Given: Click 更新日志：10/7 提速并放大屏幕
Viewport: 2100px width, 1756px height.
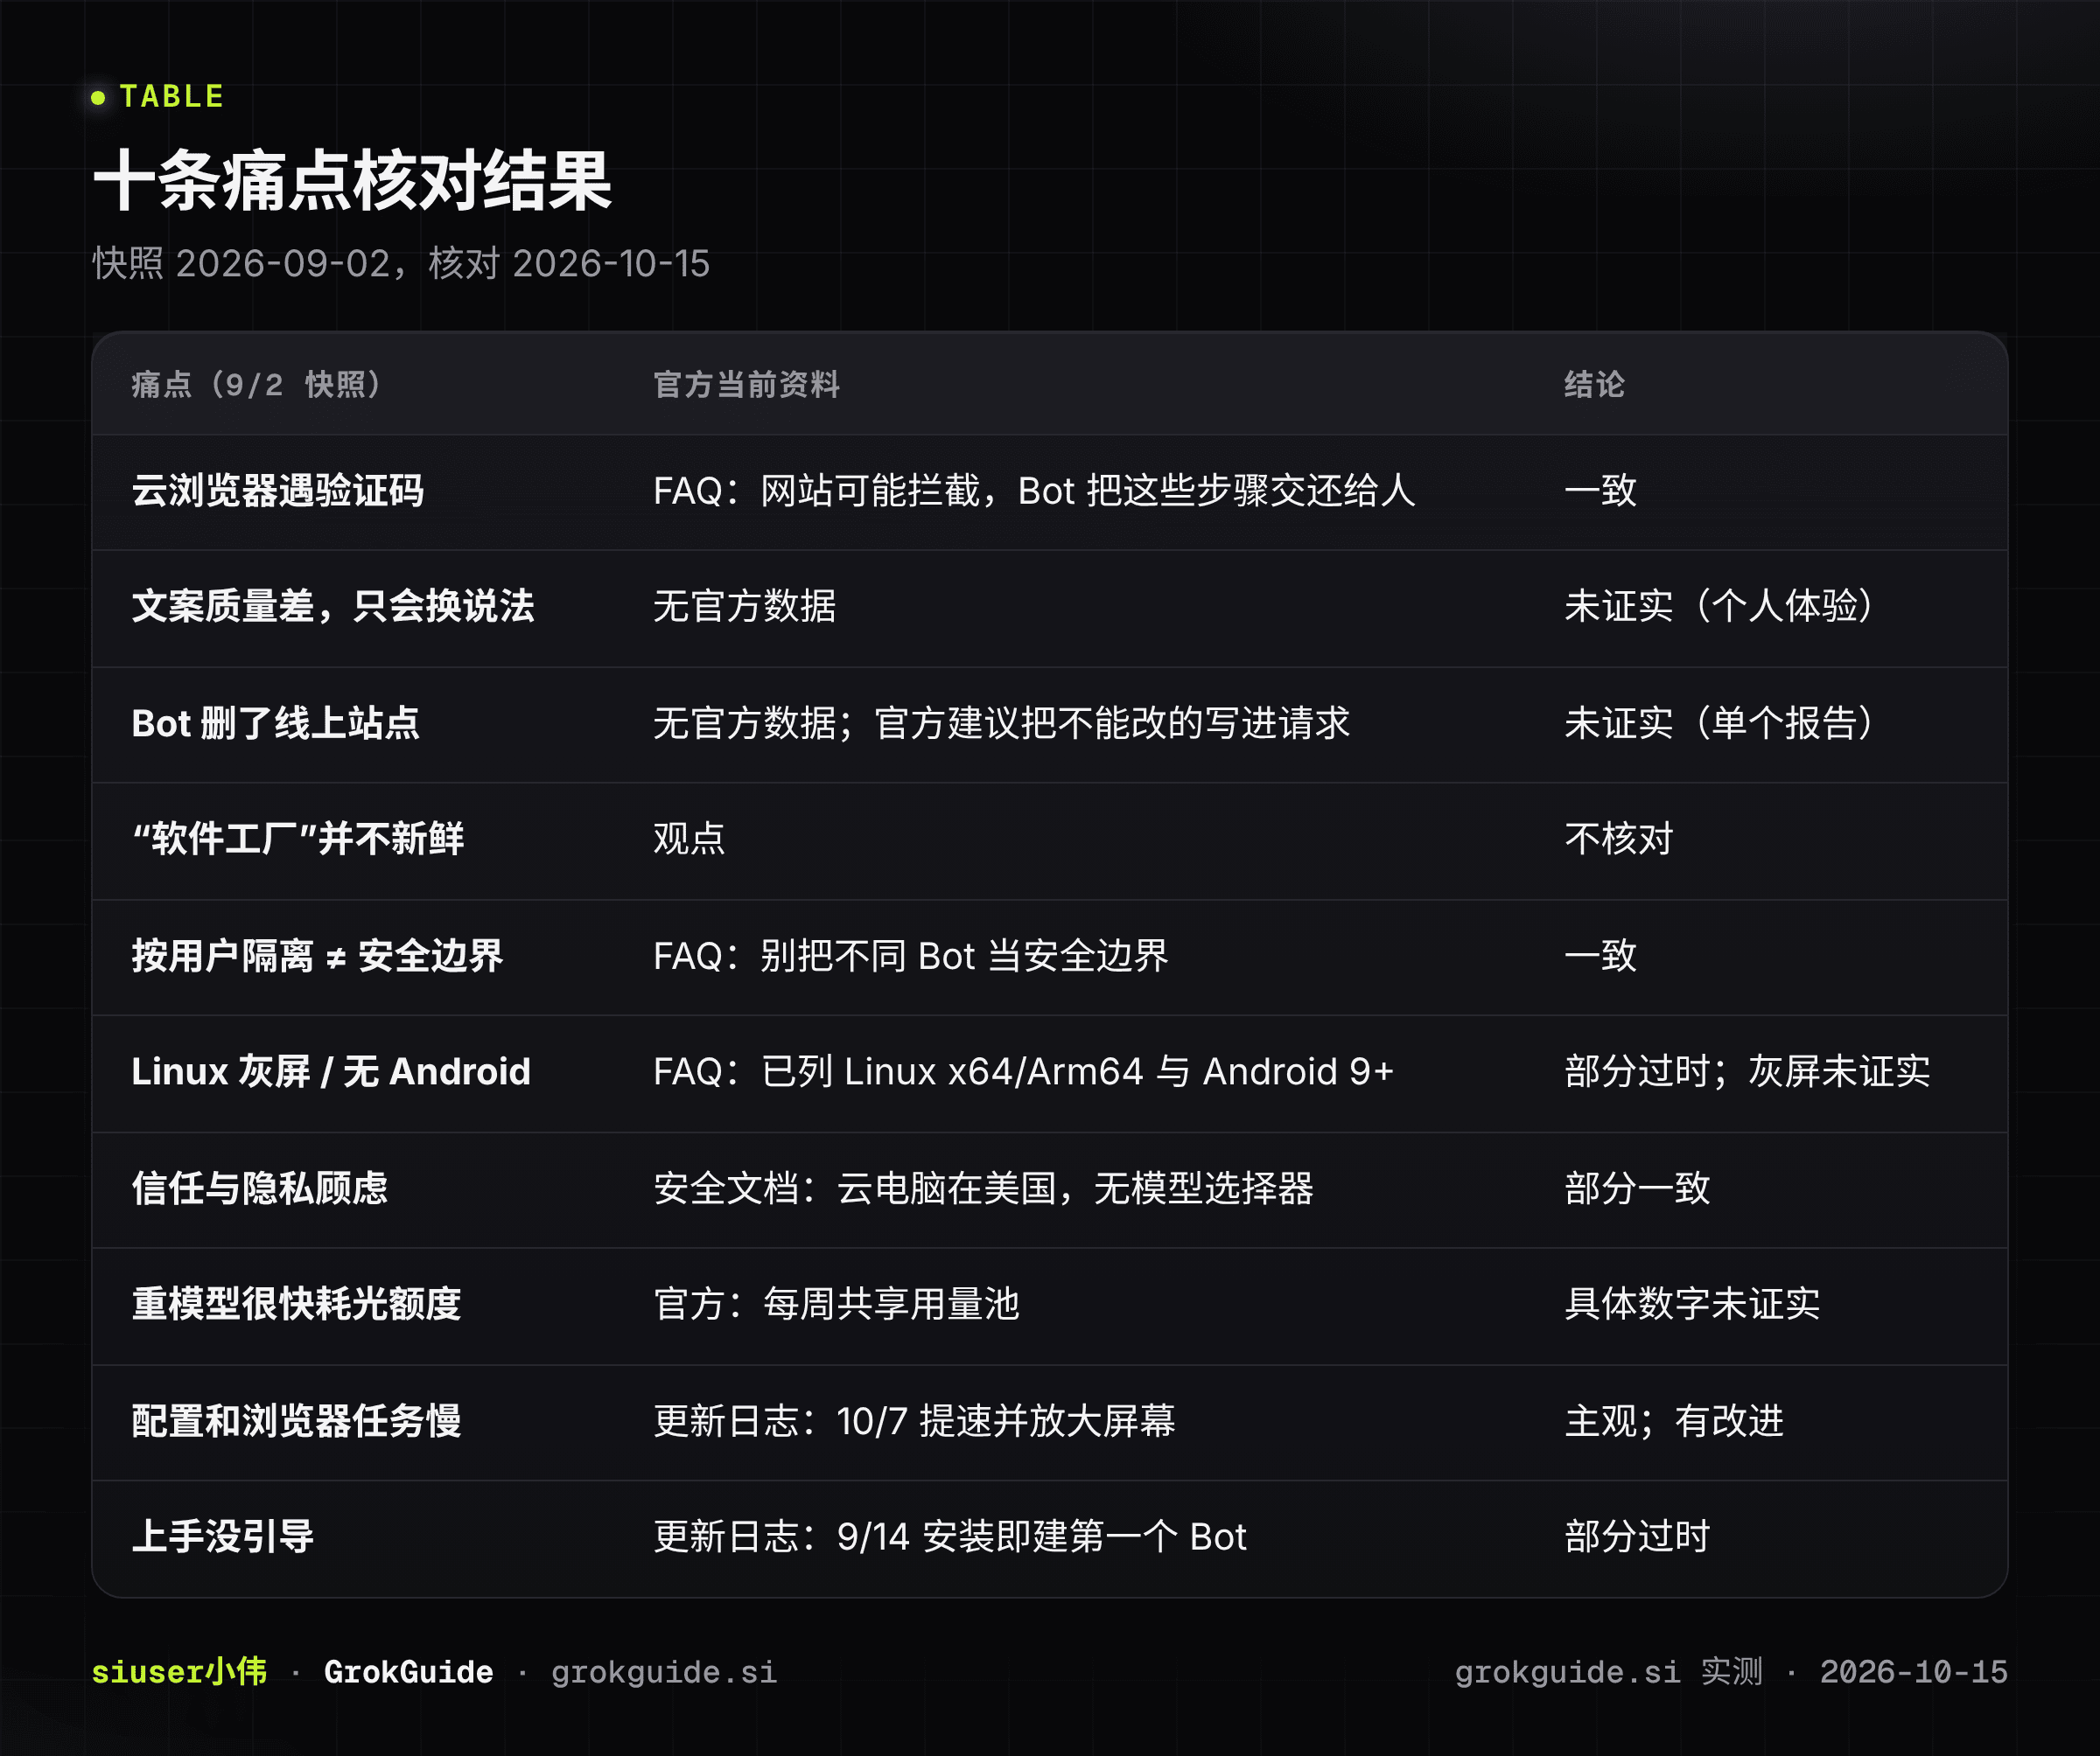Looking at the screenshot, I should (x=914, y=1420).
